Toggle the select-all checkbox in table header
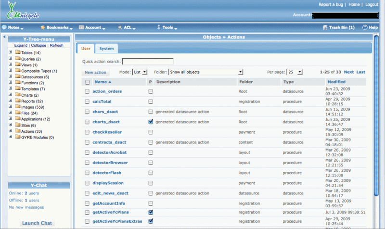The width and height of the screenshot is (385, 229). (87, 82)
